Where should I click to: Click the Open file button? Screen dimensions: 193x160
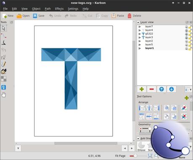point(23,16)
